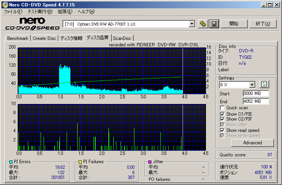The image size is (282, 185).
Task: Open the Advanced settings button
Action: (253, 143)
